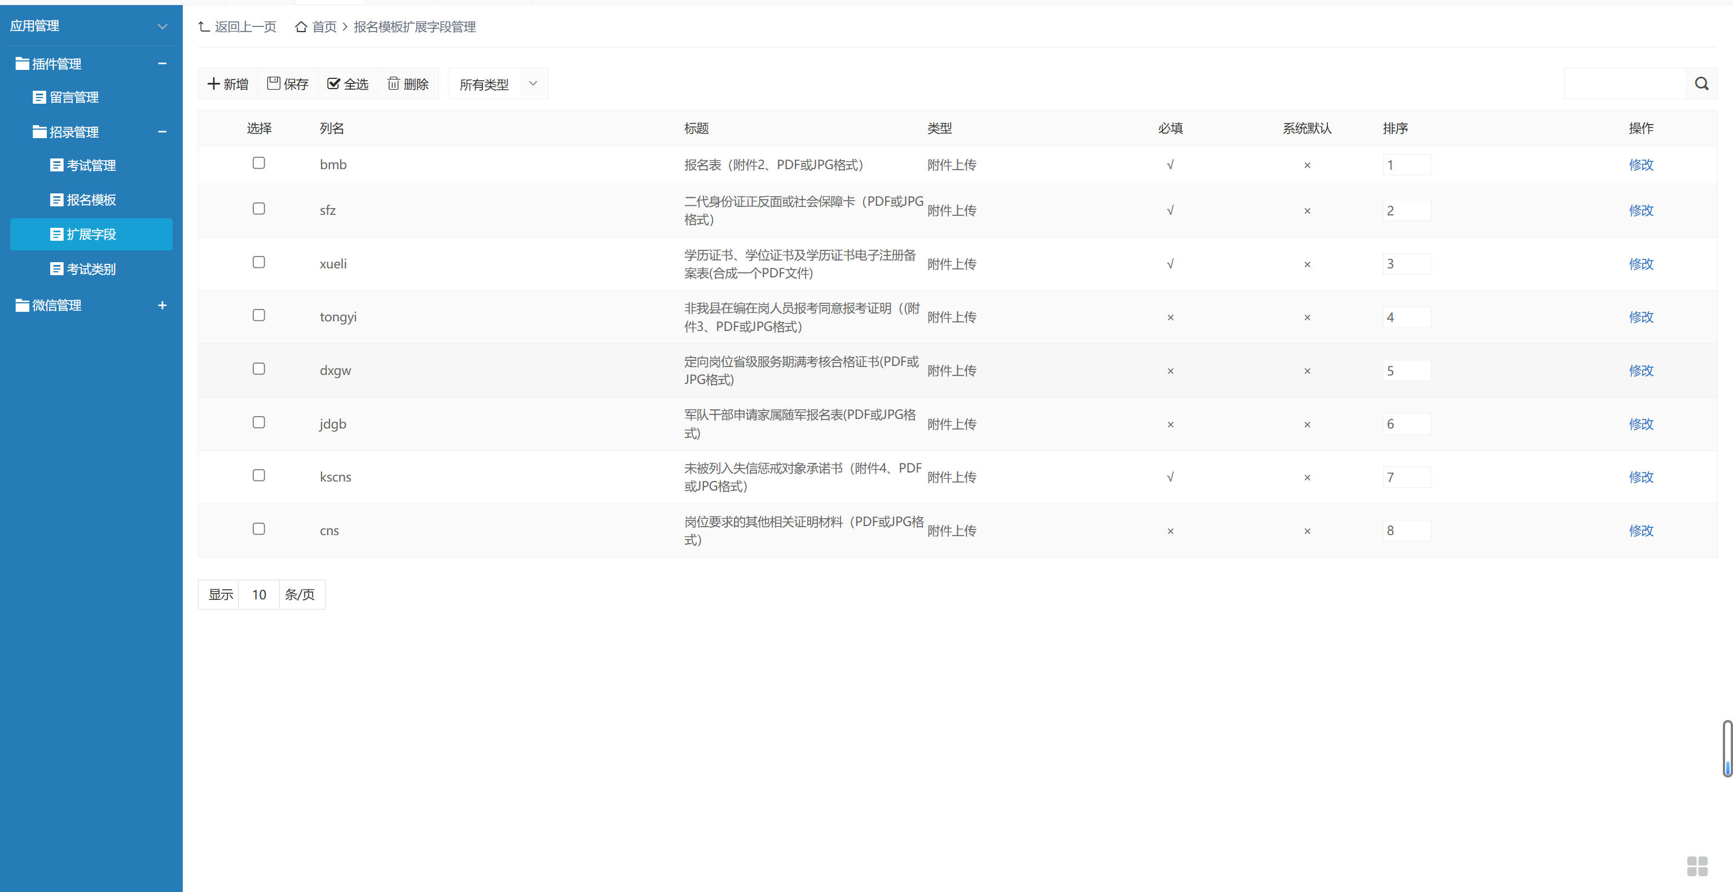Screen dimensions: 1733x892
Task: Click 修改 for kscns row
Action: coord(1641,476)
